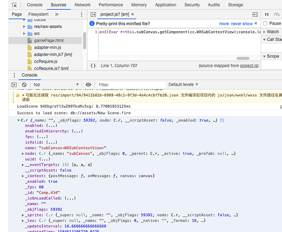Open the Memory tab
Screen dimensions: 282x232
(x=139, y=5)
